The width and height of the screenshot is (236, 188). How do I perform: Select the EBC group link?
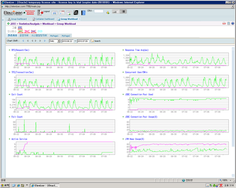[20, 28]
